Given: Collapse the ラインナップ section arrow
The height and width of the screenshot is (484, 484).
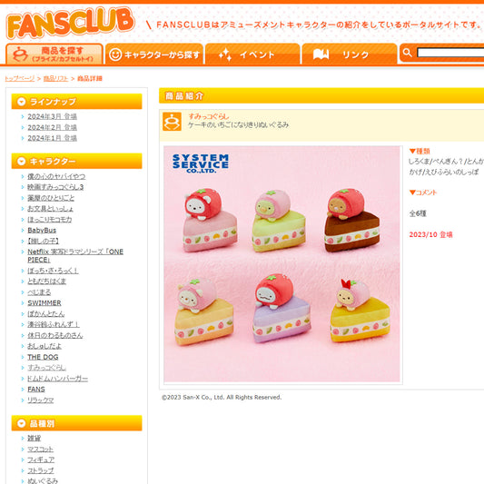Looking at the screenshot, I should point(21,102).
